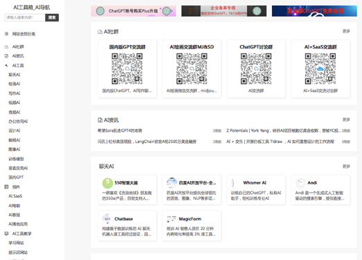Click the AI工具 sidebar icon

pyautogui.click(x=6, y=65)
